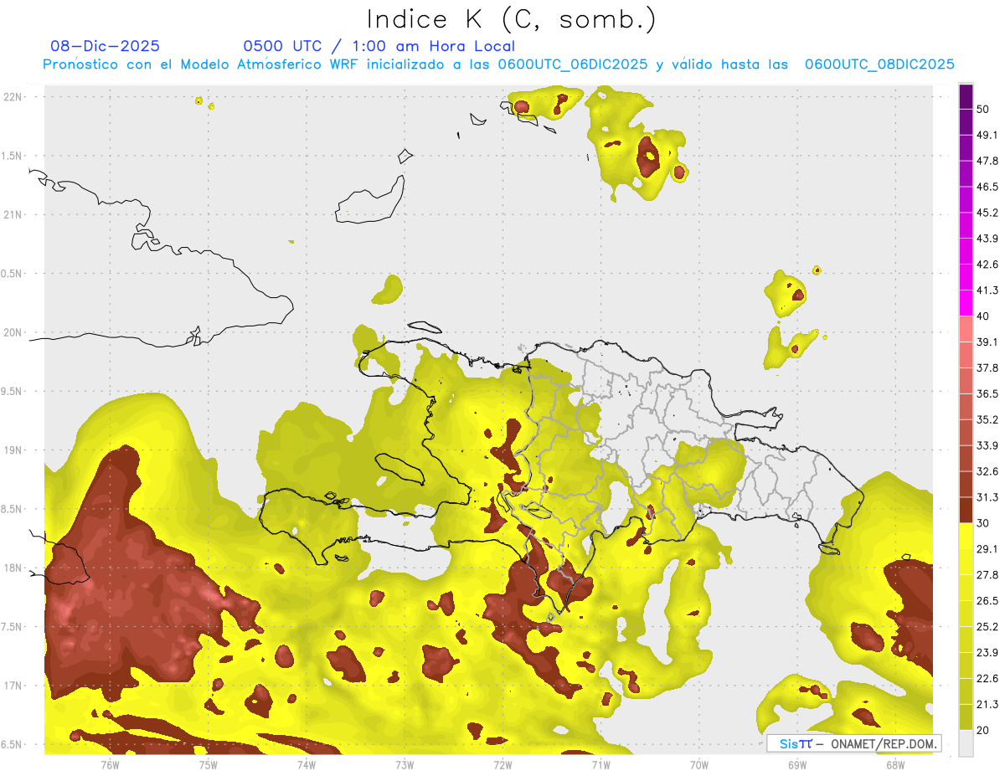Click the latitude label "18N"
The width and height of the screenshot is (1005, 776).
pyautogui.click(x=13, y=568)
